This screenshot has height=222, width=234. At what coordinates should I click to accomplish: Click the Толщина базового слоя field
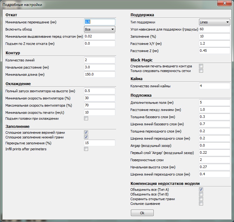[214, 117]
